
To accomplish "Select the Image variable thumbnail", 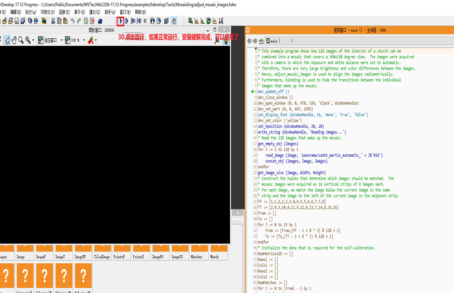I will coord(25,252).
